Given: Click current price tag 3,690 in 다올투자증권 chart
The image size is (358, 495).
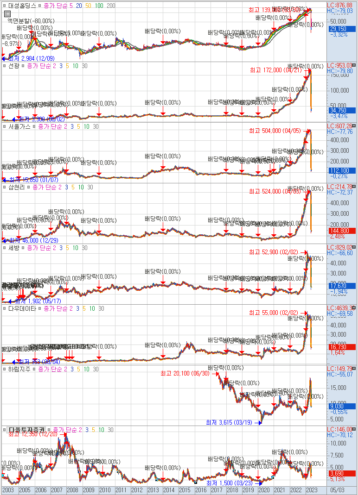Looking at the screenshot, I should click(343, 473).
